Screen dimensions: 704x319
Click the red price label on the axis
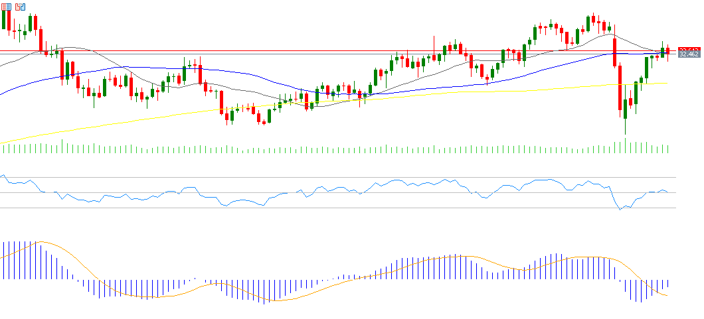[x=689, y=49]
